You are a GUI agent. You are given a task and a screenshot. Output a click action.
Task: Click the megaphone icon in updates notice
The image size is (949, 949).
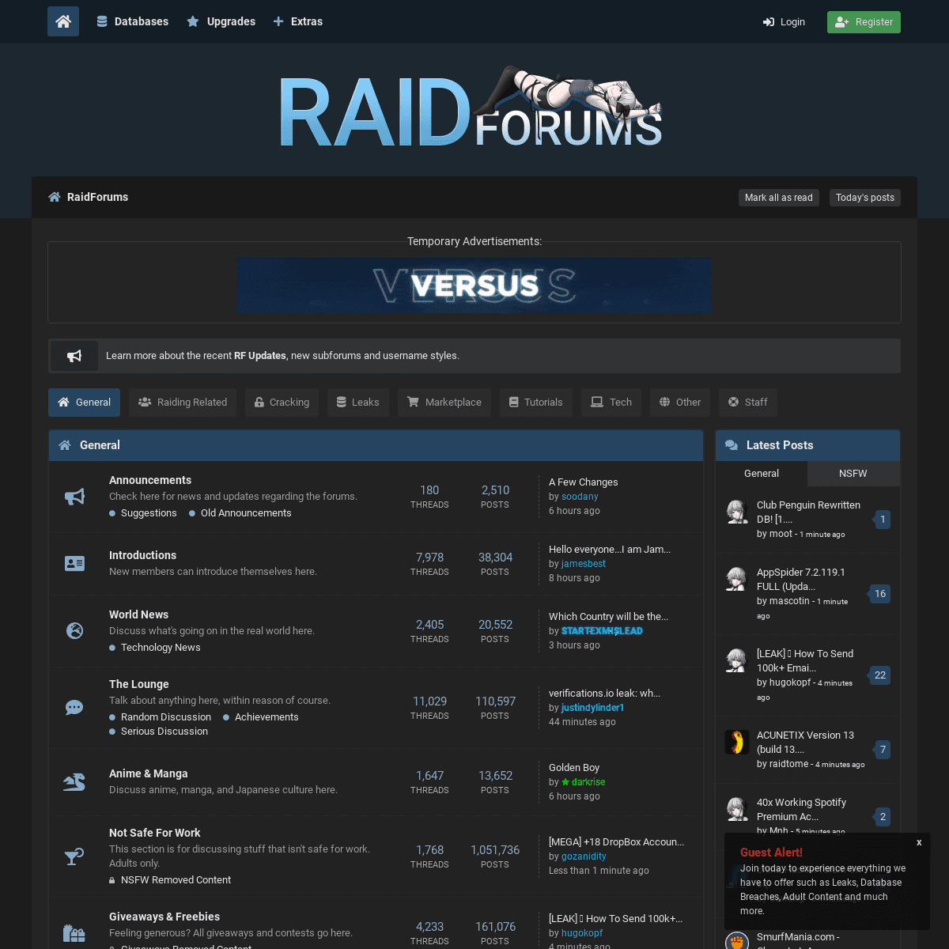[x=74, y=356]
